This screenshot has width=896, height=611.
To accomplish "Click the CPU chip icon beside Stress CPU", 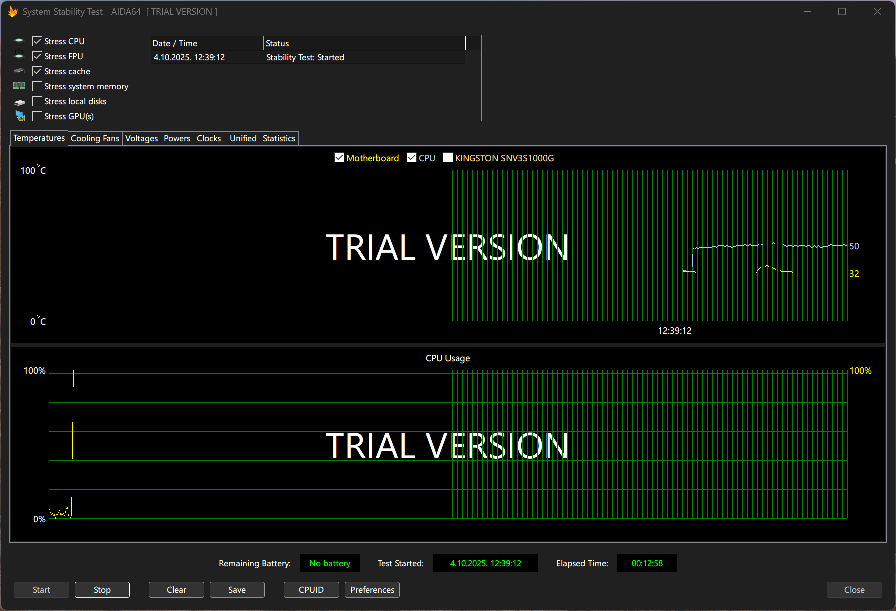I will tap(19, 41).
